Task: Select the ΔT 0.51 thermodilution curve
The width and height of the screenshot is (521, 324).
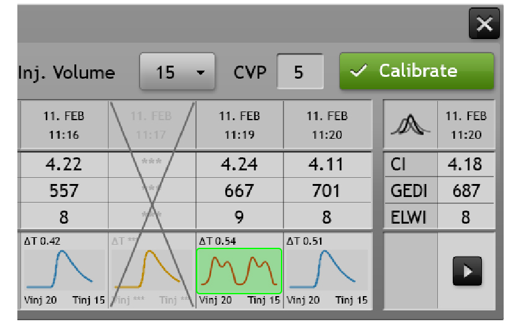Action: pos(327,271)
